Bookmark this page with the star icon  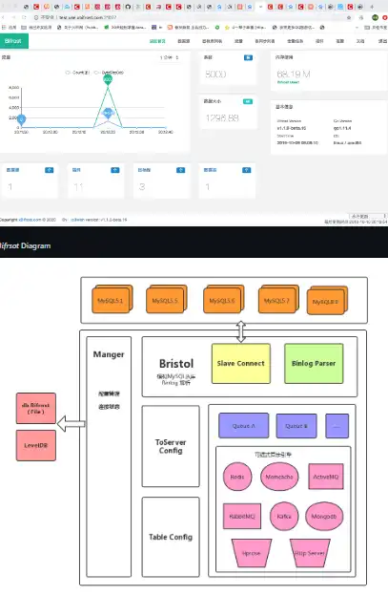pyautogui.click(x=349, y=17)
